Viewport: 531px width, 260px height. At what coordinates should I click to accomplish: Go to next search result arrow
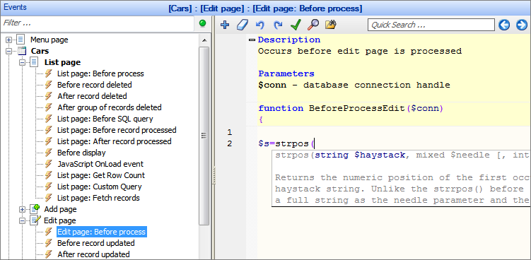(522, 25)
